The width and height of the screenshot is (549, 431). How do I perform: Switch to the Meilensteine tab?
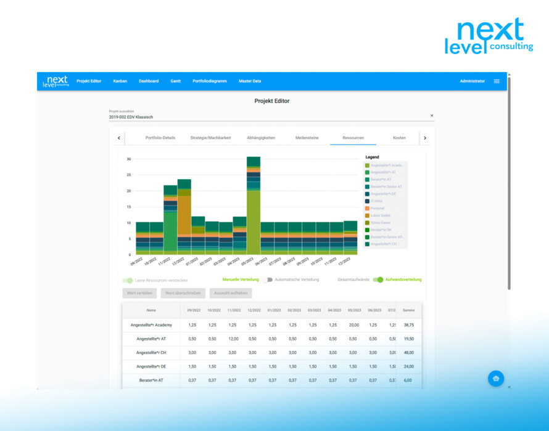(307, 138)
